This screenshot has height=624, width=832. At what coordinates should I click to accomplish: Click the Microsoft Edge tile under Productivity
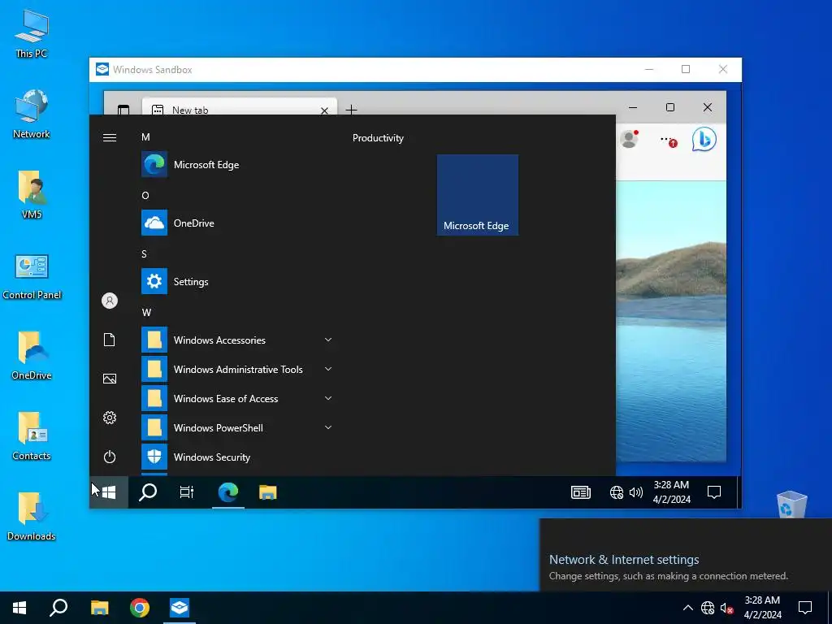(x=478, y=195)
